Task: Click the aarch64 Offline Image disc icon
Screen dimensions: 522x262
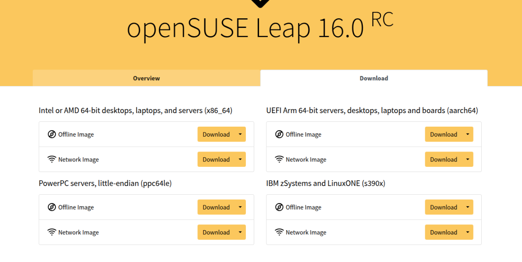Action: (279, 134)
